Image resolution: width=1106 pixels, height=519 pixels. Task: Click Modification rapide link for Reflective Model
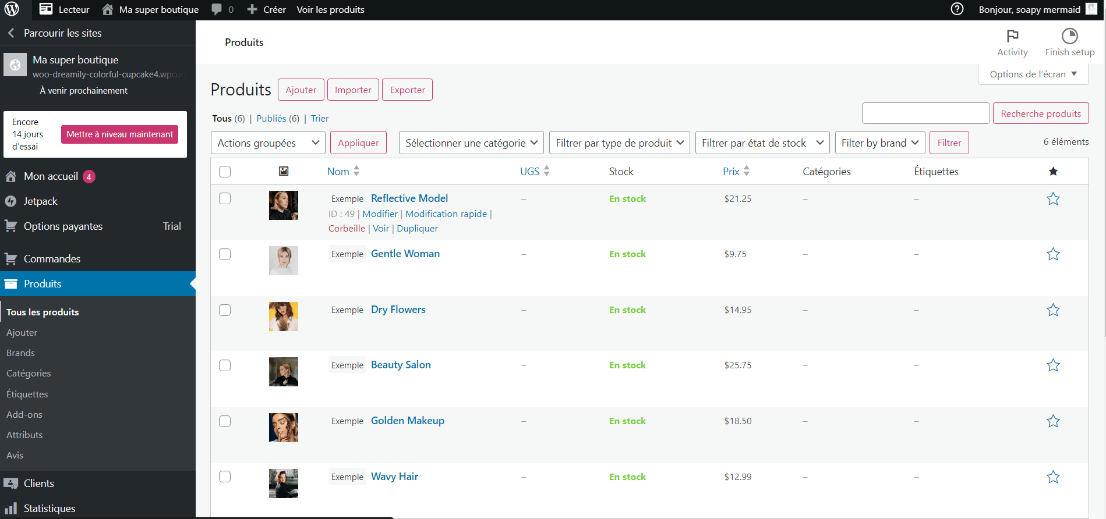click(x=446, y=214)
